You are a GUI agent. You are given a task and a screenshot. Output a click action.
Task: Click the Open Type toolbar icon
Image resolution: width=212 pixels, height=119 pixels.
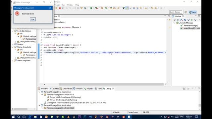point(111,8)
